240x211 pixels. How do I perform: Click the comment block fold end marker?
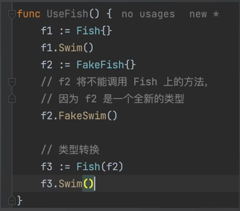[x=12, y=98]
